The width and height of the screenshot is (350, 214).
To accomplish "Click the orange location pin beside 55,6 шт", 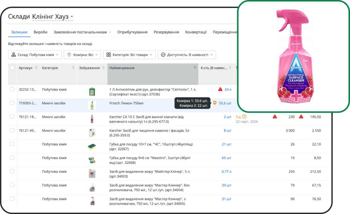I will pos(215,103).
